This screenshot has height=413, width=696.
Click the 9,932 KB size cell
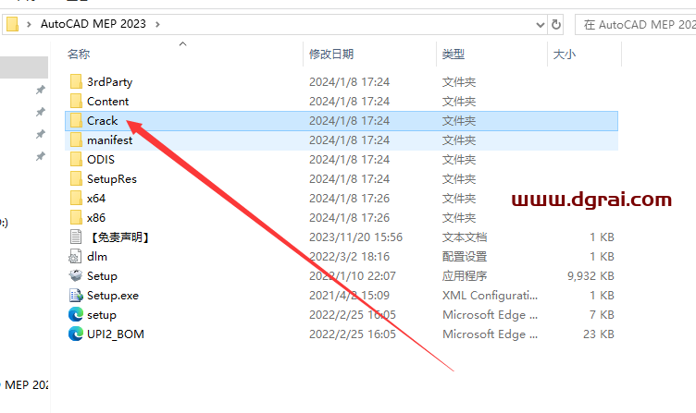(590, 276)
